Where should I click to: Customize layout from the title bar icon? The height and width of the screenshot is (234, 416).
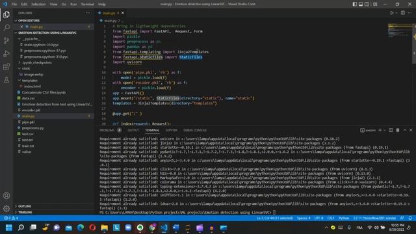pos(375,5)
